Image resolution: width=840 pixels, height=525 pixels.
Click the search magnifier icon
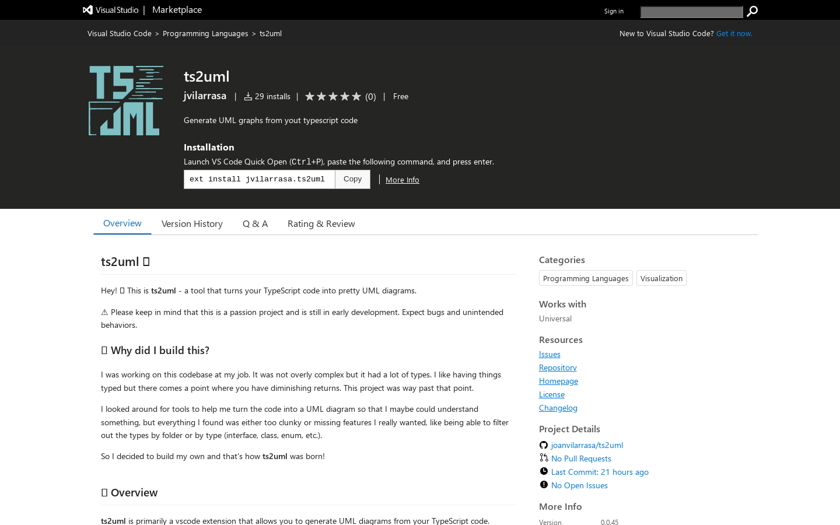(752, 11)
